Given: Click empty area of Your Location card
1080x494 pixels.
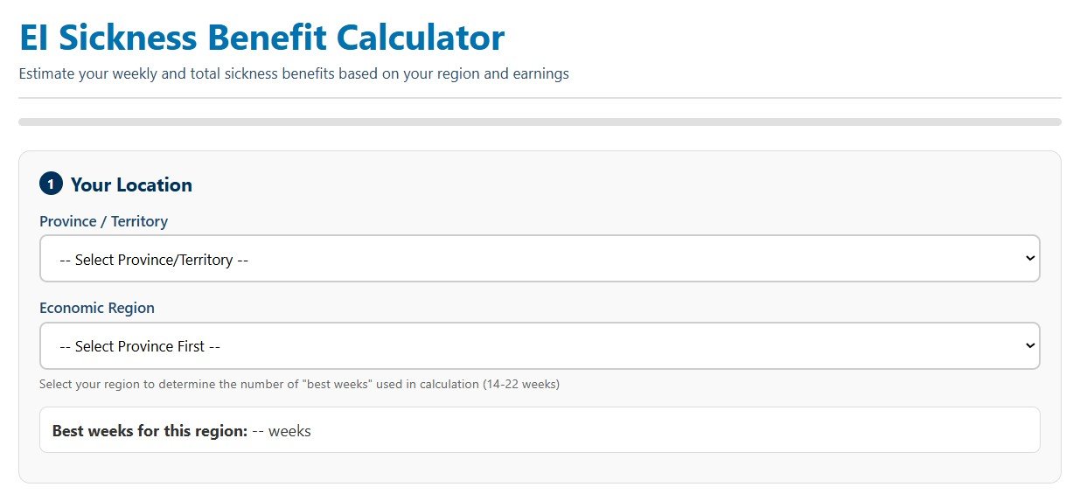Looking at the screenshot, I should 612,185.
